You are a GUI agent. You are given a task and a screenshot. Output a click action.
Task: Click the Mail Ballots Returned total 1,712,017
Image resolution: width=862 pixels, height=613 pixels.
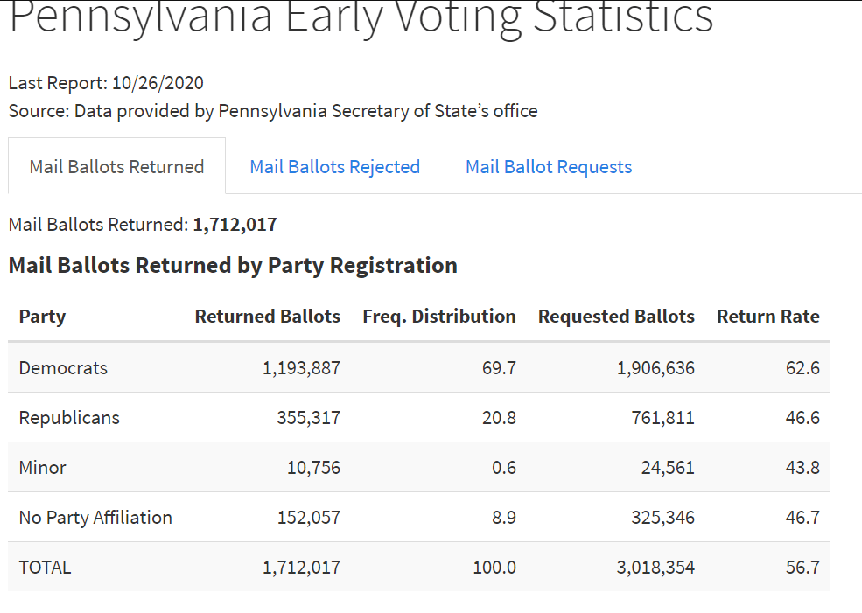[x=235, y=224]
